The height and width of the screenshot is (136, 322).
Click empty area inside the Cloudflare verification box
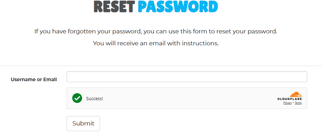pos(185,98)
